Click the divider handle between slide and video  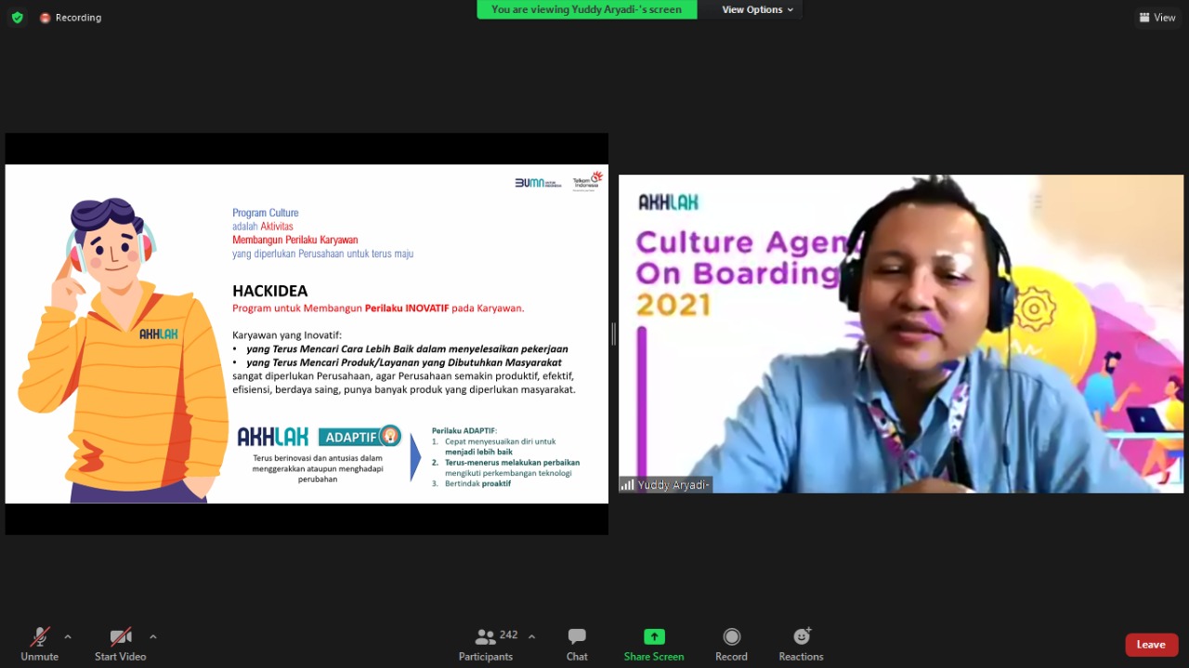tap(613, 334)
